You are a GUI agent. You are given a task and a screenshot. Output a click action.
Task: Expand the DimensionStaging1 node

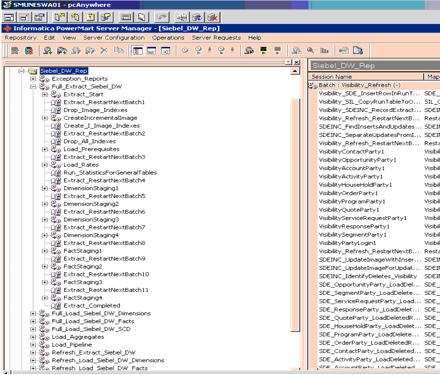pos(44,188)
